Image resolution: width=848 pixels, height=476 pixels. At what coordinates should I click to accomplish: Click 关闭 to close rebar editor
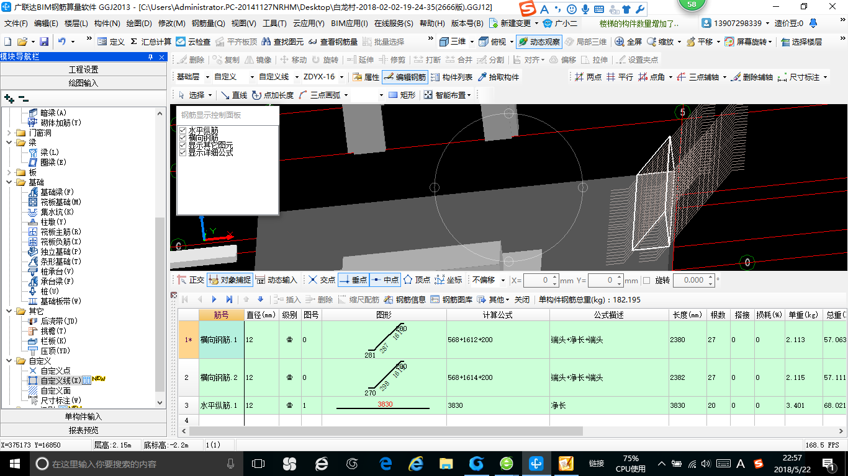pyautogui.click(x=522, y=299)
